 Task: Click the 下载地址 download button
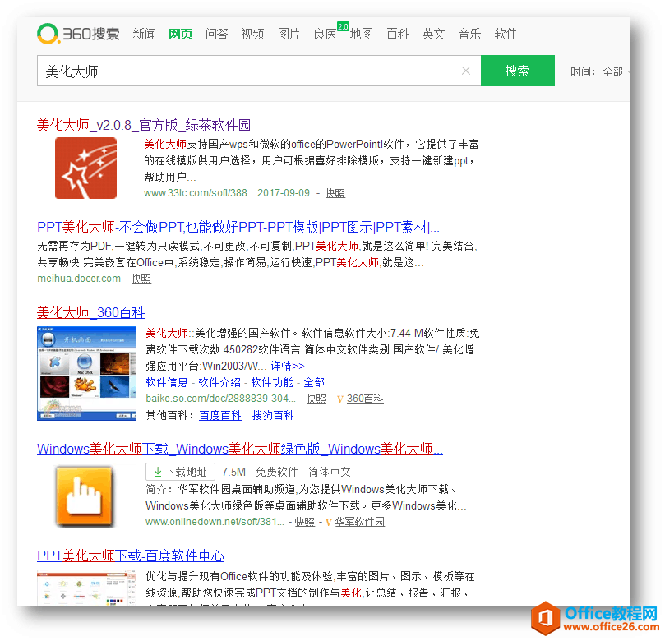coord(180,472)
